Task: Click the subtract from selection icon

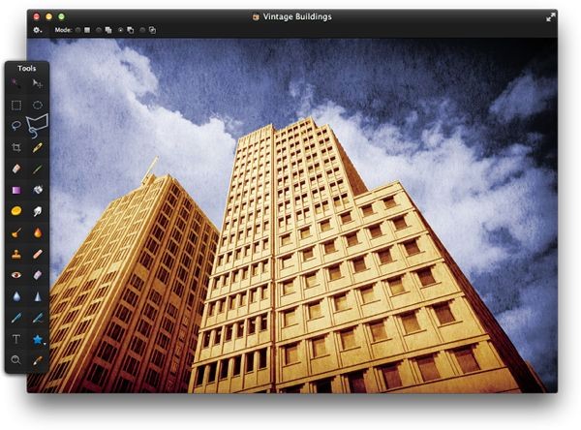Action: click(x=131, y=30)
